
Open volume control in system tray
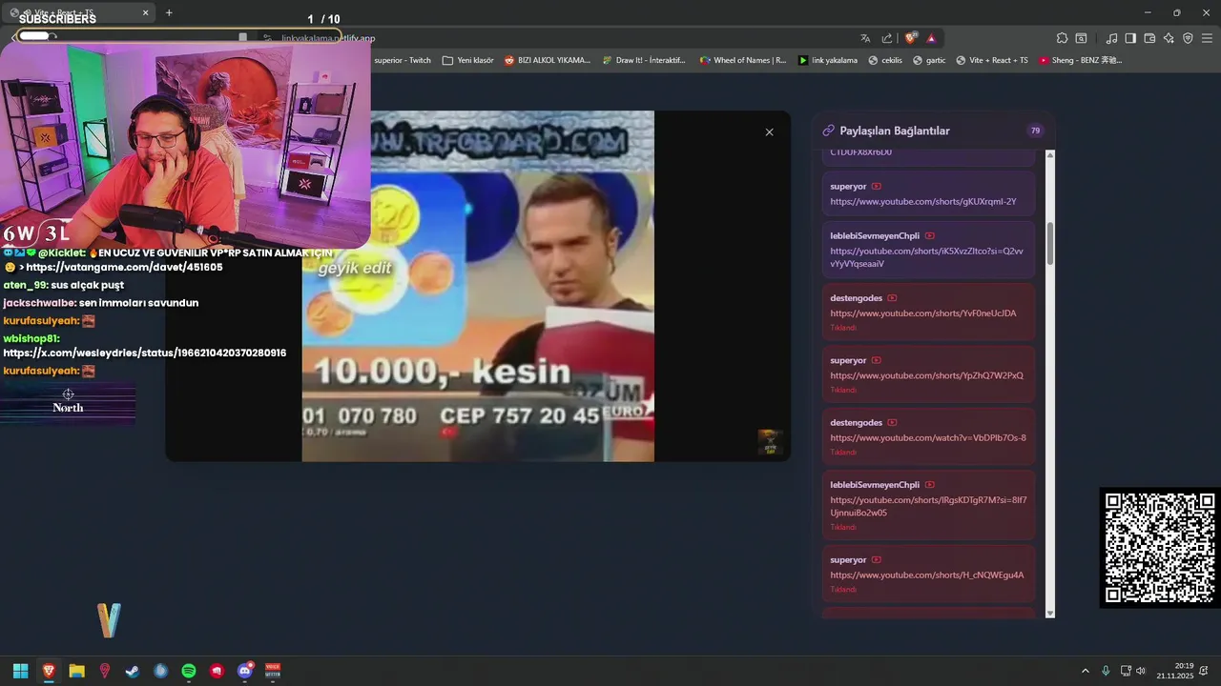pyautogui.click(x=1141, y=671)
